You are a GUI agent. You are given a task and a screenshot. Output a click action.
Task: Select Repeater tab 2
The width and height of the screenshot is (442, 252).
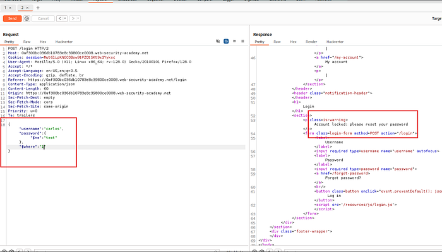pyautogui.click(x=23, y=8)
